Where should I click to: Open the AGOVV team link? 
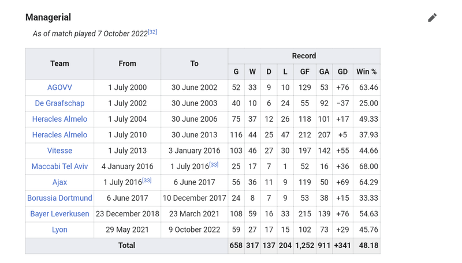pos(59,87)
